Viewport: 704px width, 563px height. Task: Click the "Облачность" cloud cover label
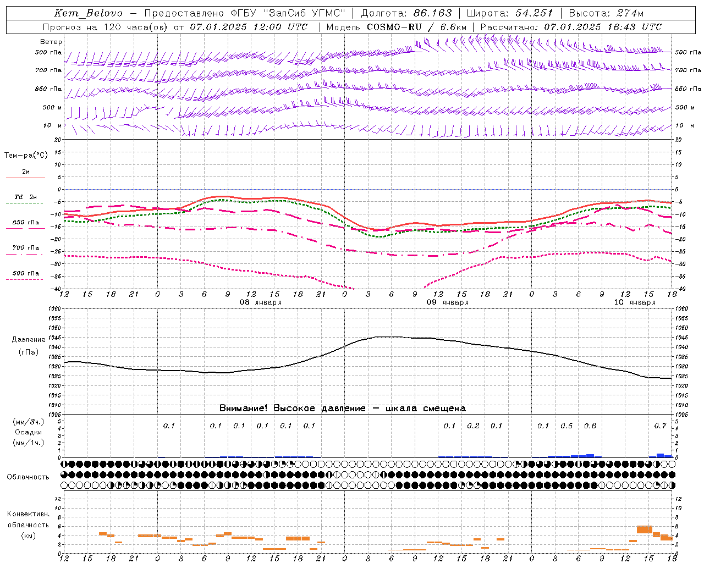[x=28, y=477]
